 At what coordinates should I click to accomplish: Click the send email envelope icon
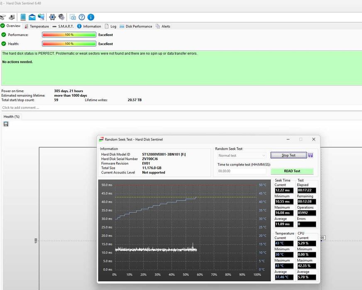click(32, 17)
